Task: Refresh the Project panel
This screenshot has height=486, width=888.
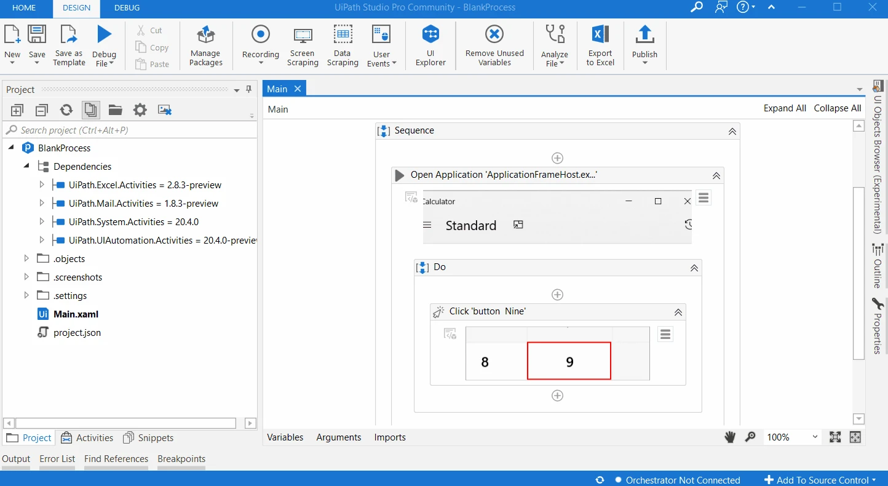Action: tap(66, 110)
